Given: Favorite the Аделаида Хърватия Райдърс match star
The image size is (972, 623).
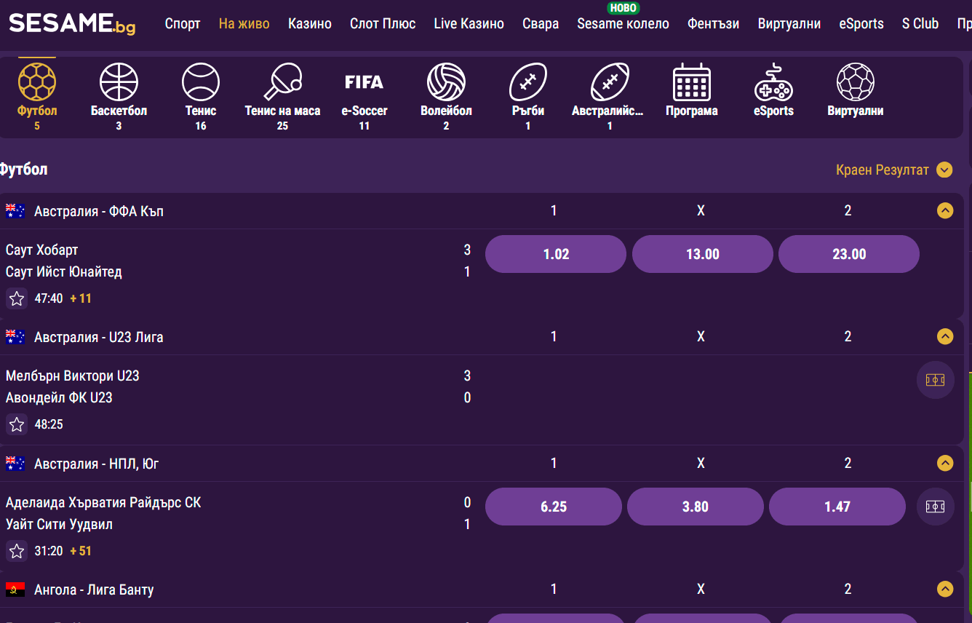Looking at the screenshot, I should (17, 551).
